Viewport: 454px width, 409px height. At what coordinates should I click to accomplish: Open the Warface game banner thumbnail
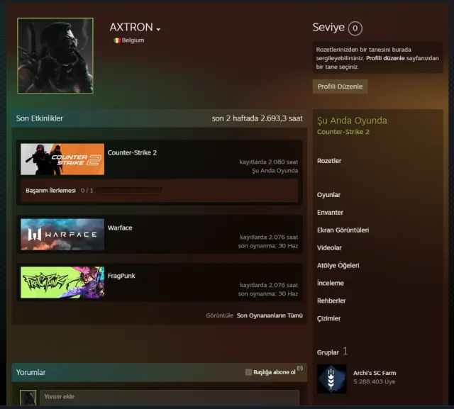(62, 235)
